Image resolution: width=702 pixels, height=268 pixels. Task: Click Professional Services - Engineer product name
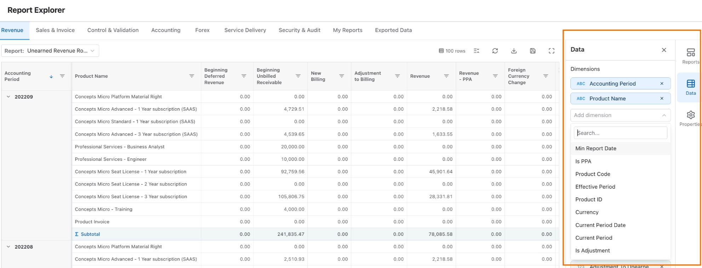click(110, 159)
